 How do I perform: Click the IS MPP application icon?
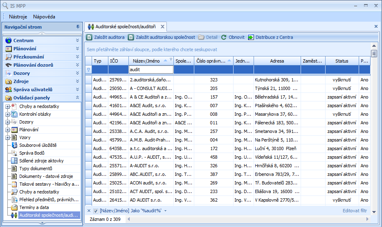[x=5, y=6]
